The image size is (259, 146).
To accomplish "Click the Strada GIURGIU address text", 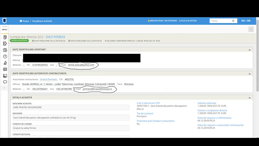I will pos(68,84).
